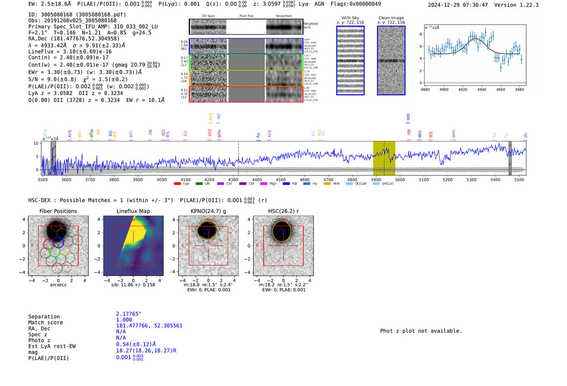Viewport: 567px width, 386px height.
Task: Select the green-outlined fiber 2D spectrum row
Action: (x=246, y=62)
